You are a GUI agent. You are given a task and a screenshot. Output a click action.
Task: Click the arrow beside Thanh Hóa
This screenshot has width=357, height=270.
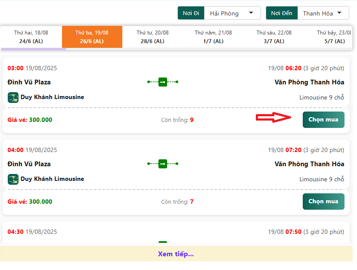click(x=339, y=13)
